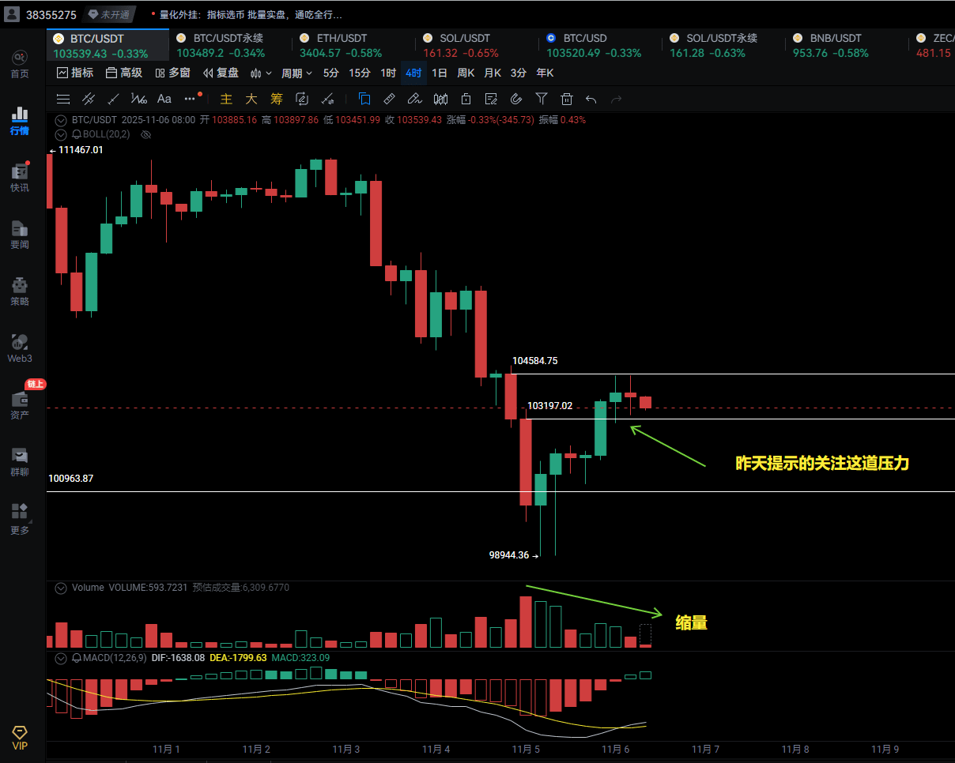Click the 指标 indicators button
Image resolution: width=955 pixels, height=763 pixels.
(75, 73)
